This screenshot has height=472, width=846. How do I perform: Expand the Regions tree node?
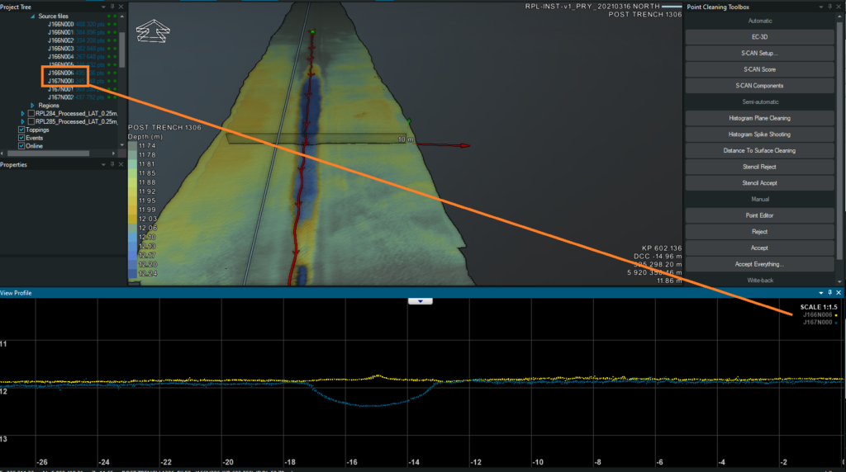click(32, 106)
